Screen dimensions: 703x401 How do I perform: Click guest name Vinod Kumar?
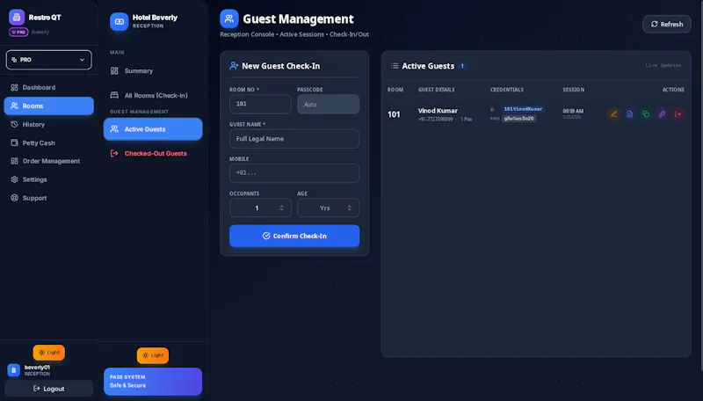click(438, 111)
